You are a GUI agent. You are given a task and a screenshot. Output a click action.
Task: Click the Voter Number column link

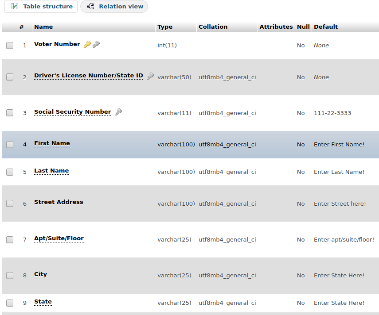coord(57,44)
